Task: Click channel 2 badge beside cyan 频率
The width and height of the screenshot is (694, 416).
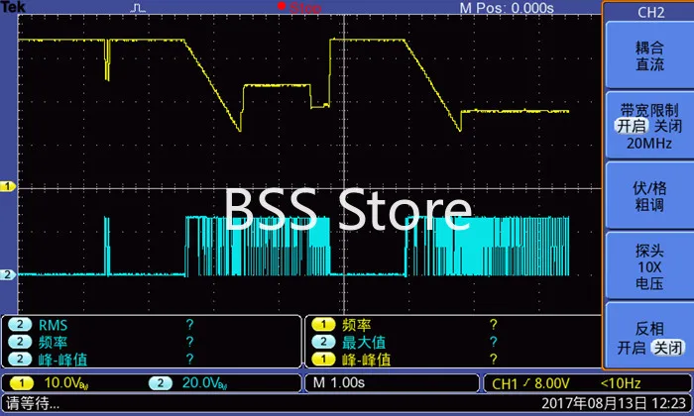Action: click(20, 342)
